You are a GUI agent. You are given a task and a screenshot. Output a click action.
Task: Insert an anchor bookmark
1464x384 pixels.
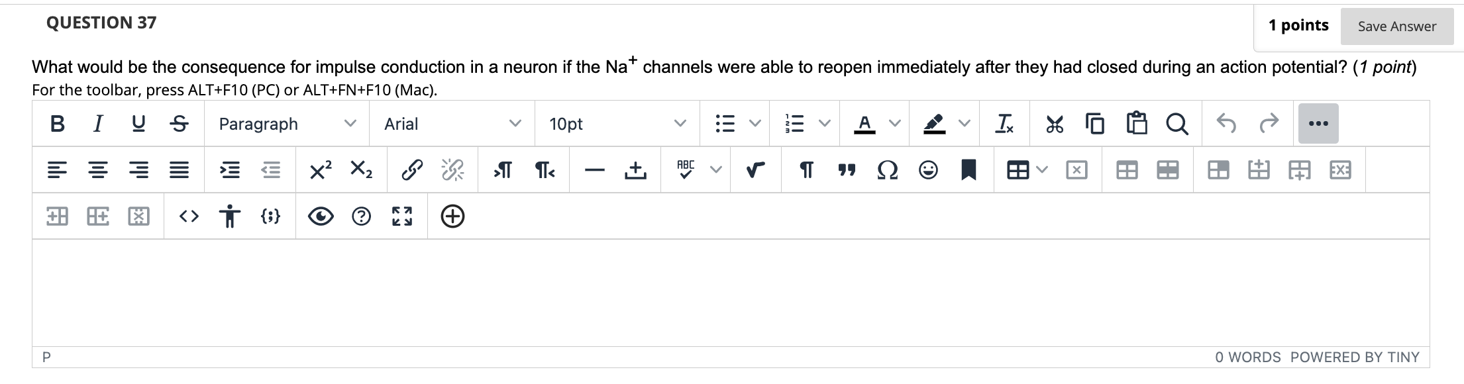point(968,171)
